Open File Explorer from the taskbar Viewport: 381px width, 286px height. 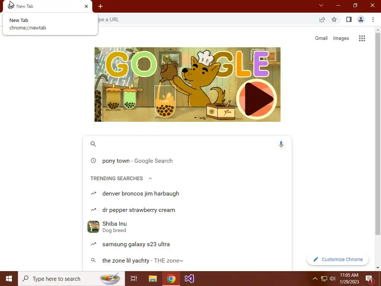click(153, 279)
